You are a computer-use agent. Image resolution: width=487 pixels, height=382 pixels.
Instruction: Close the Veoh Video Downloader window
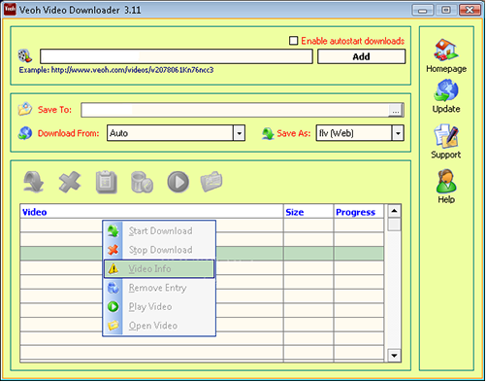click(x=470, y=10)
